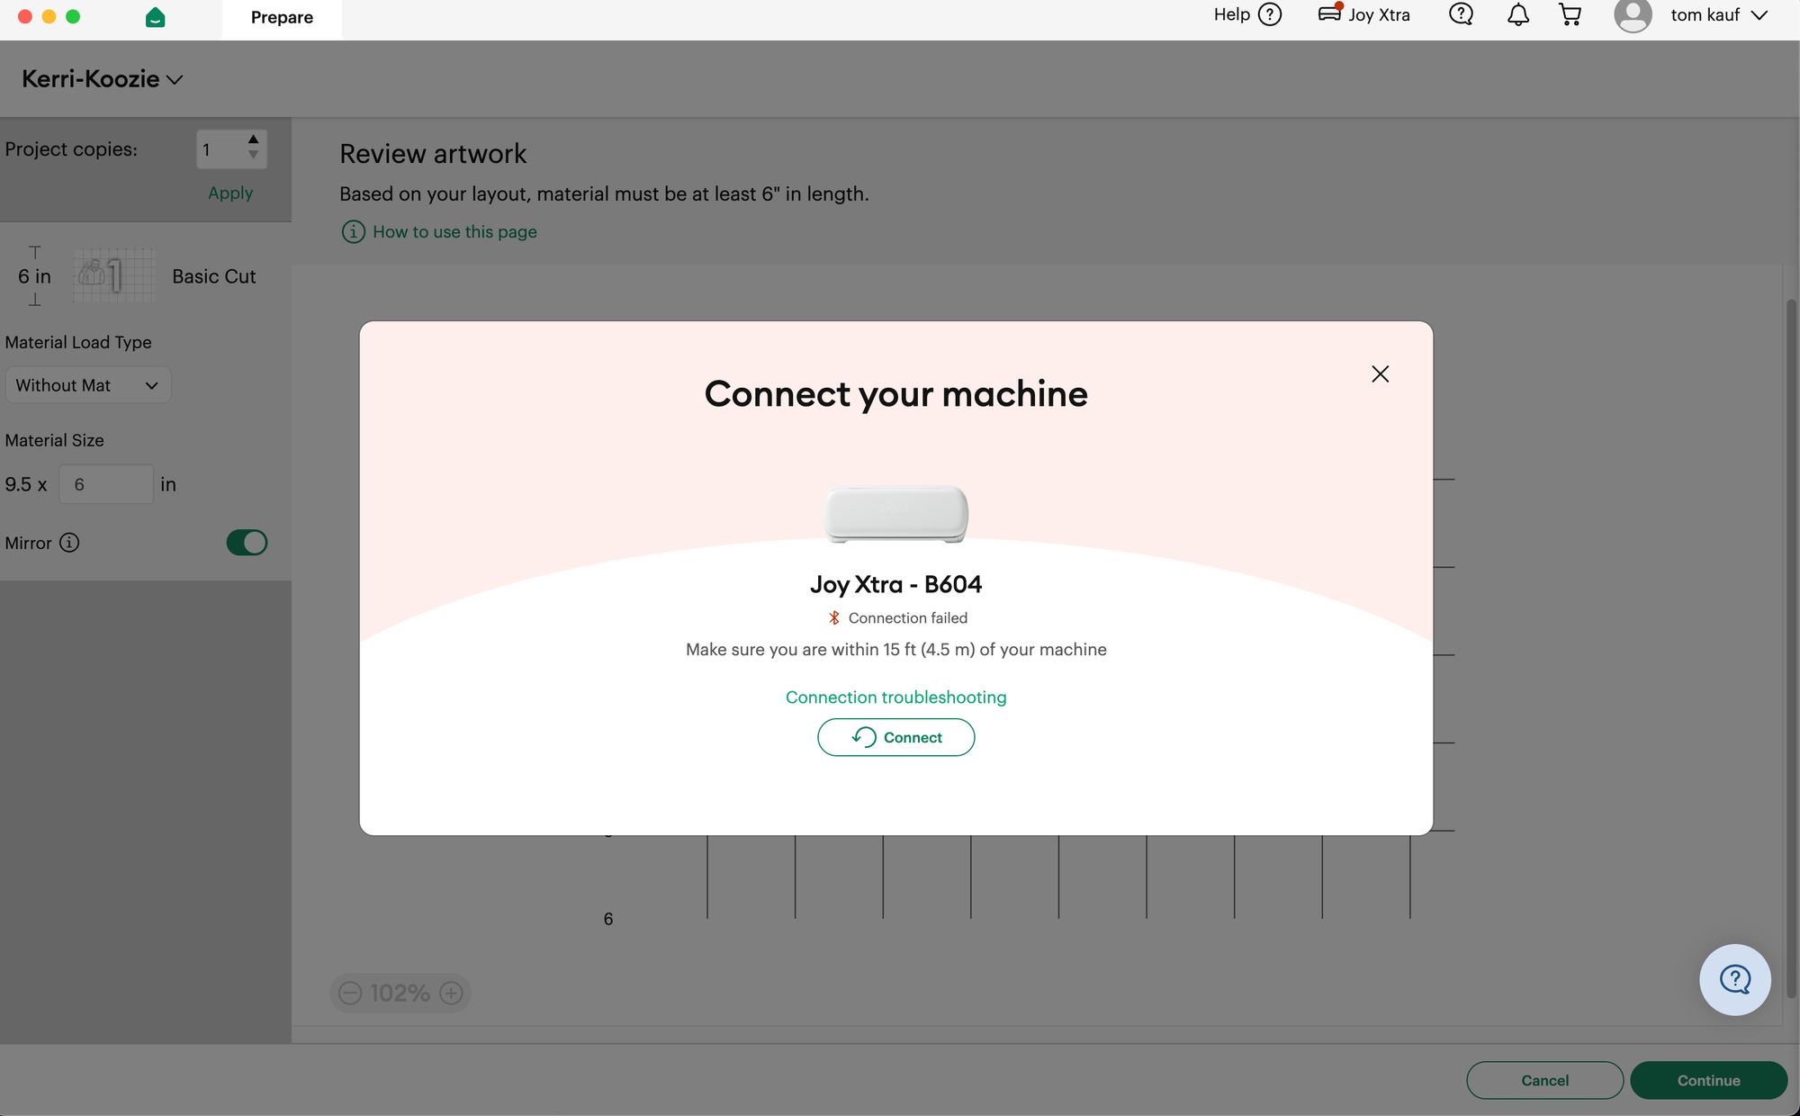This screenshot has height=1116, width=1800.
Task: Click the Review artwork heading
Action: click(433, 154)
